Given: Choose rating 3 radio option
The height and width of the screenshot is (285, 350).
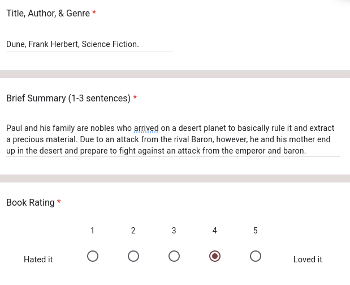Looking at the screenshot, I should tap(174, 256).
